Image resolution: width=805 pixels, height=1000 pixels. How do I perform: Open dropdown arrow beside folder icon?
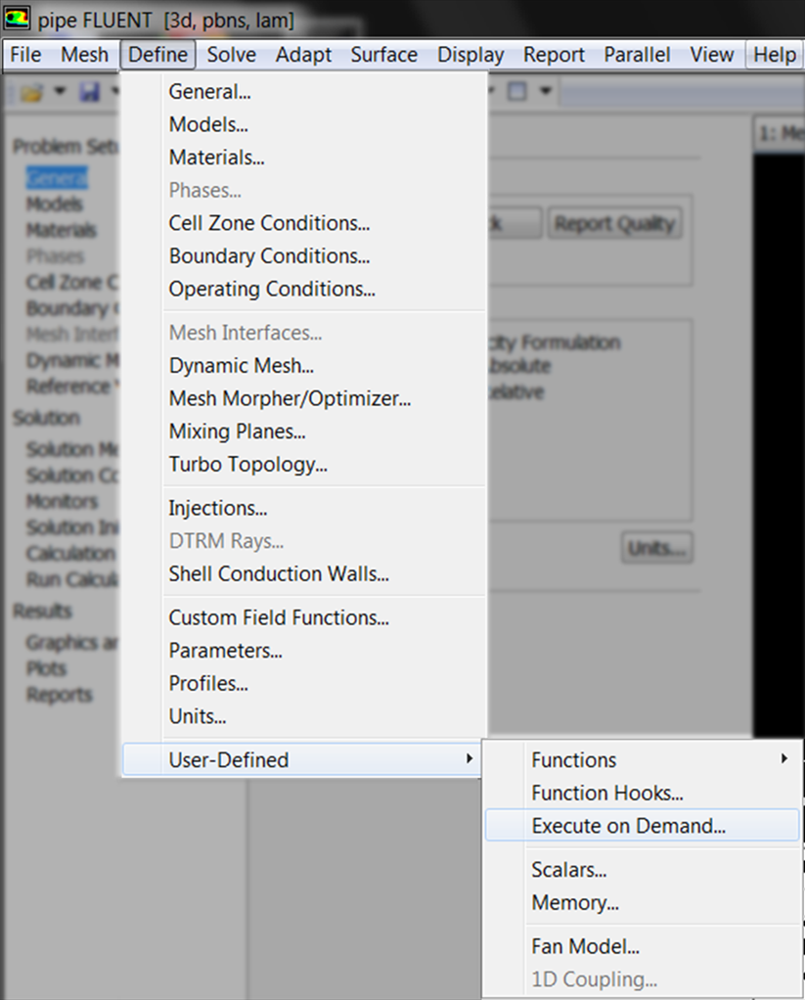(x=60, y=92)
